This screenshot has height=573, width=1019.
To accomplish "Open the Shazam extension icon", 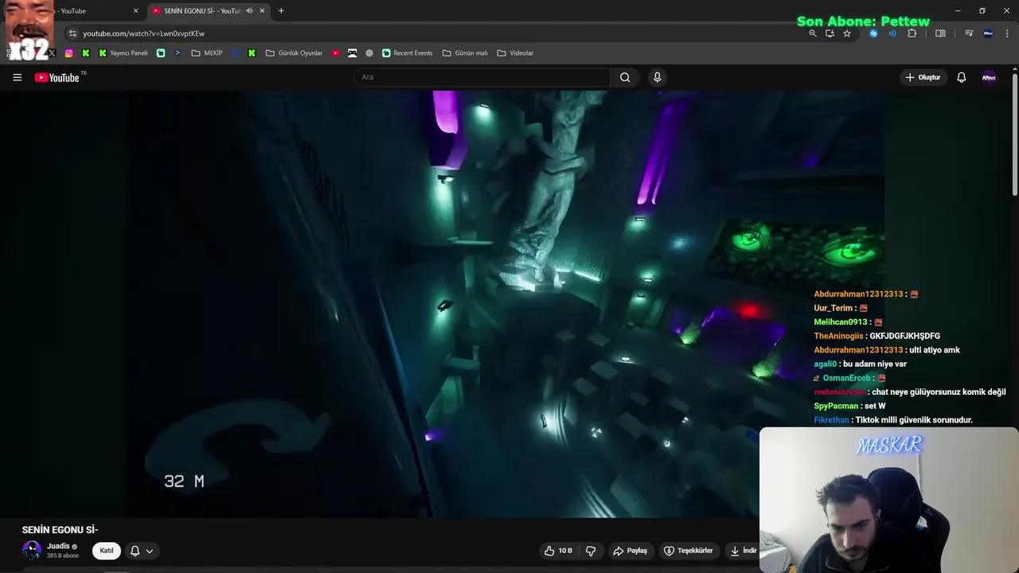I will [873, 33].
